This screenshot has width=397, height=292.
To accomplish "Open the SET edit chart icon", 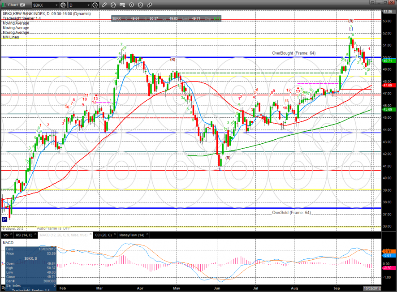I will click(x=122, y=5).
